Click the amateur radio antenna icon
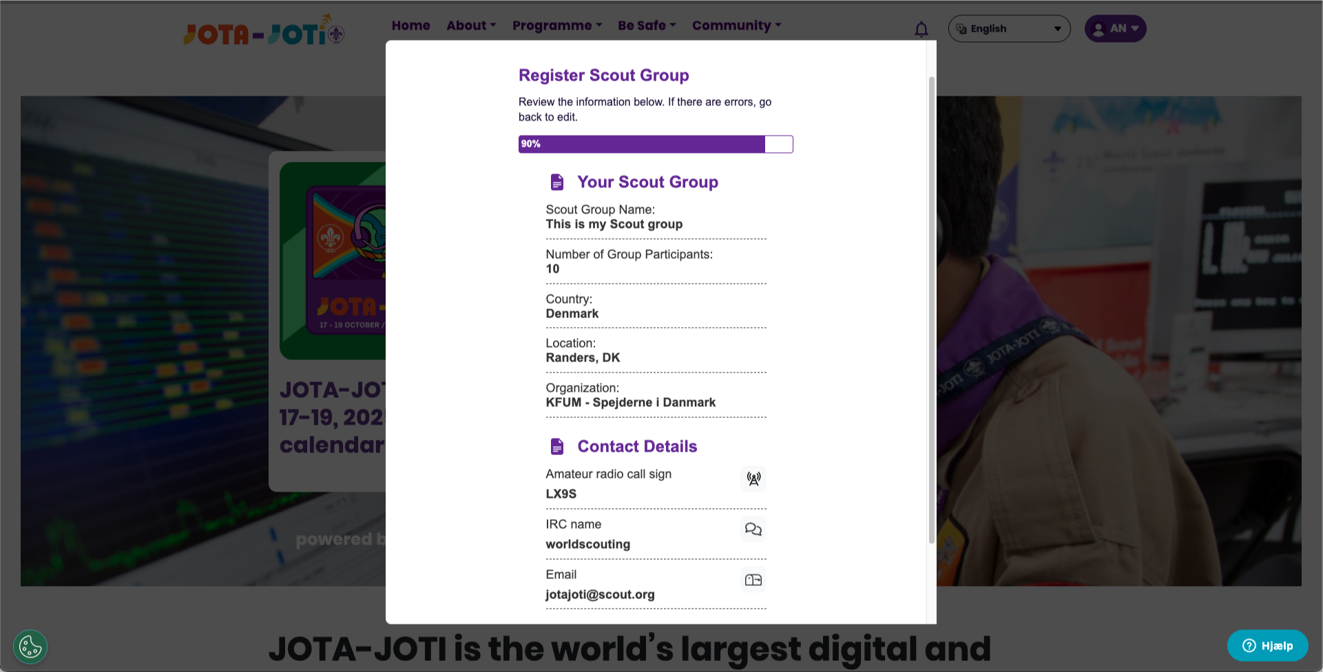Image resolution: width=1323 pixels, height=672 pixels. pos(753,479)
